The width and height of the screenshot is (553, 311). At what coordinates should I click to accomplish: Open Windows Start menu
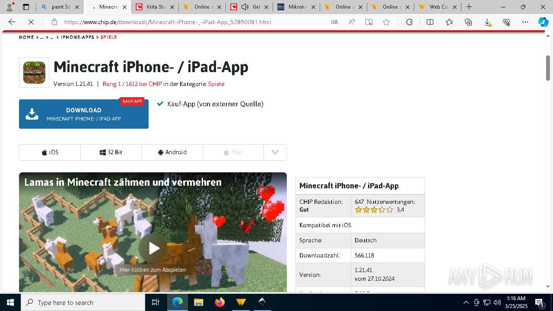(10, 302)
